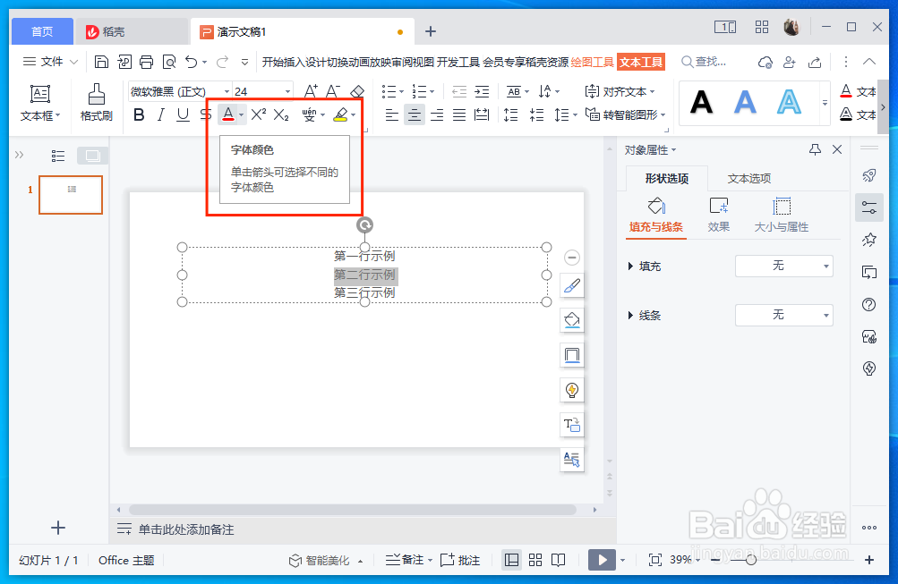This screenshot has width=898, height=584.
Task: Click the shape fill floating icon
Action: pos(571,320)
